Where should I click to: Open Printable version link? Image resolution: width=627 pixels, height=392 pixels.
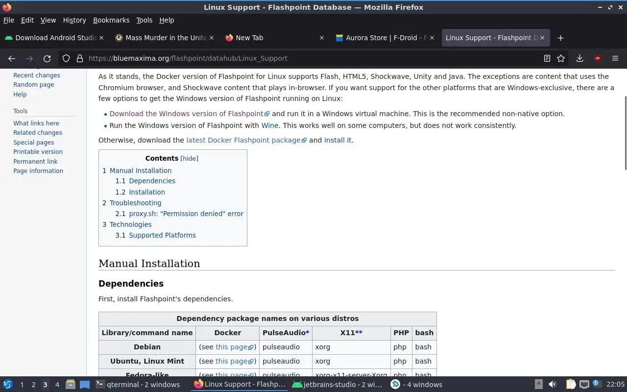[x=38, y=152]
